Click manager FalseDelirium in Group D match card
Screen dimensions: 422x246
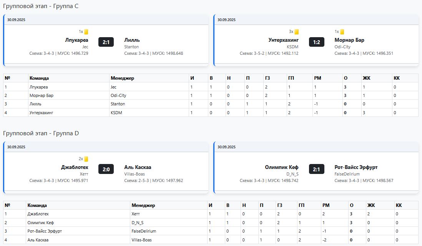tap(347, 174)
